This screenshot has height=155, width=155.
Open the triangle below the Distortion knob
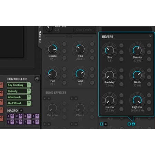pos(49,124)
